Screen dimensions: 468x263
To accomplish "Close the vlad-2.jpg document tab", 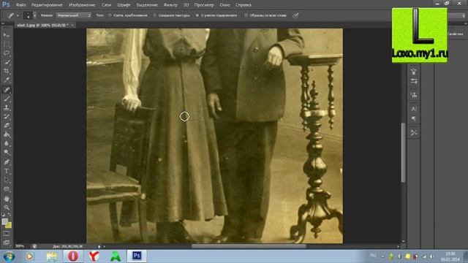I will (72, 25).
